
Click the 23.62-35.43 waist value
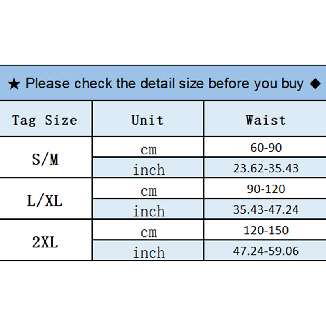266,168
